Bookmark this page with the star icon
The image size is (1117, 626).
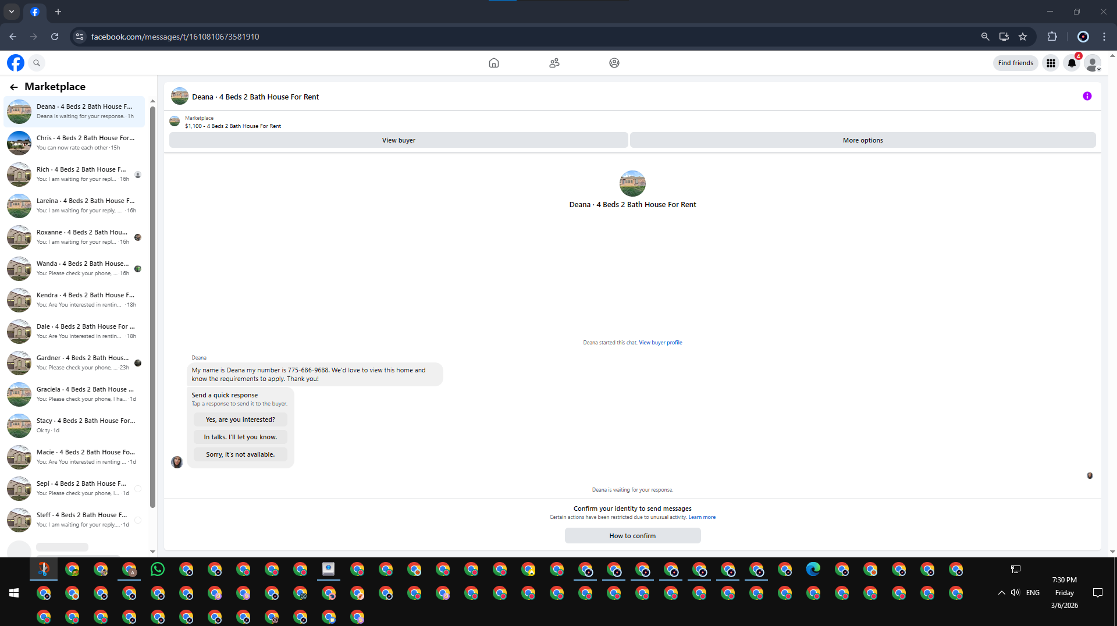coord(1023,37)
